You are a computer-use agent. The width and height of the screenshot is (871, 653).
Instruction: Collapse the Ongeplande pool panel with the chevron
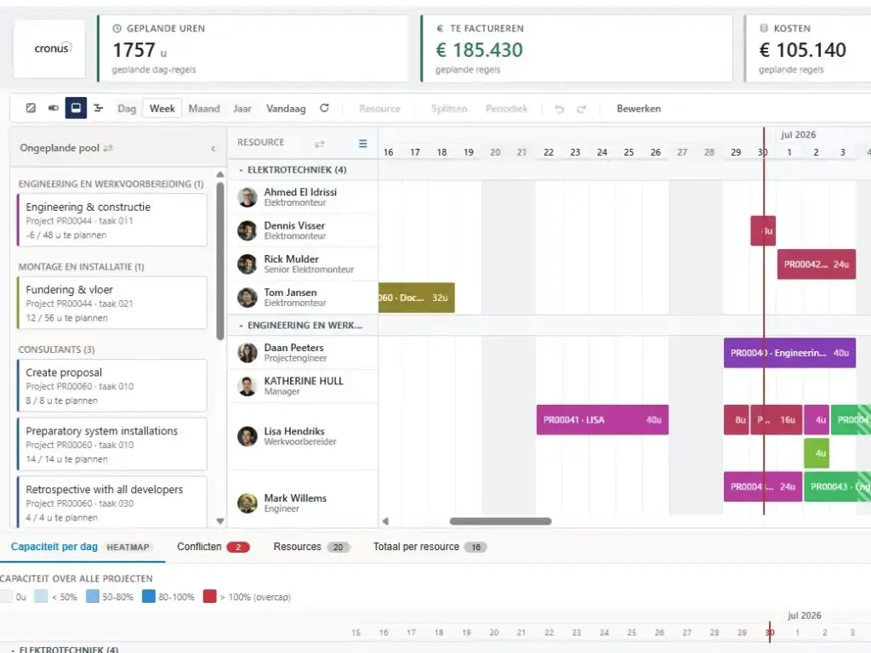point(213,148)
